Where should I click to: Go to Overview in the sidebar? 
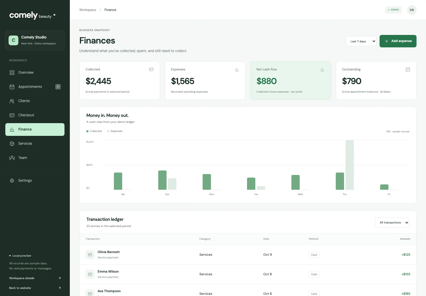click(35, 73)
